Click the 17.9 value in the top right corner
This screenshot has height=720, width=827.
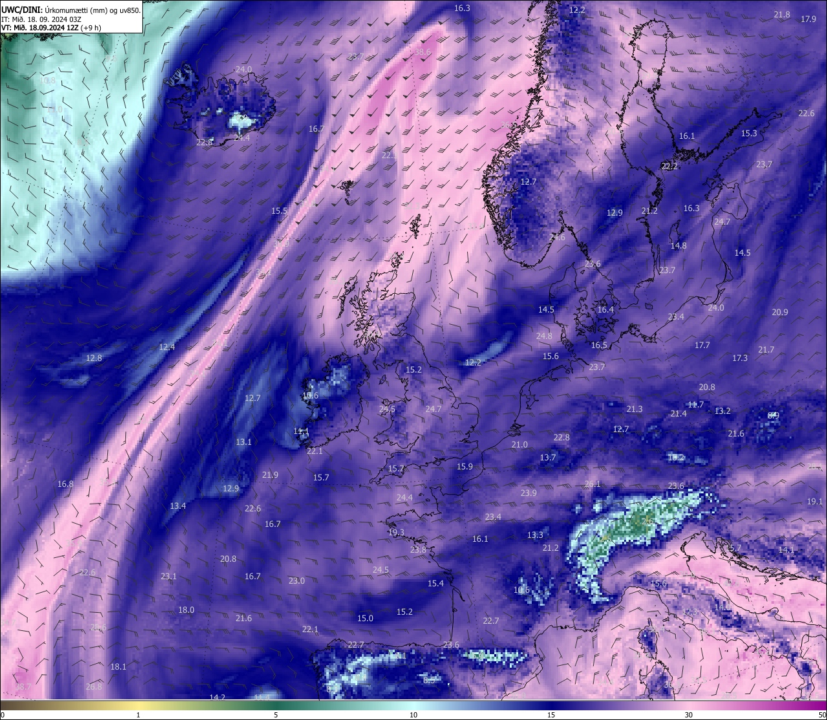[x=808, y=19]
